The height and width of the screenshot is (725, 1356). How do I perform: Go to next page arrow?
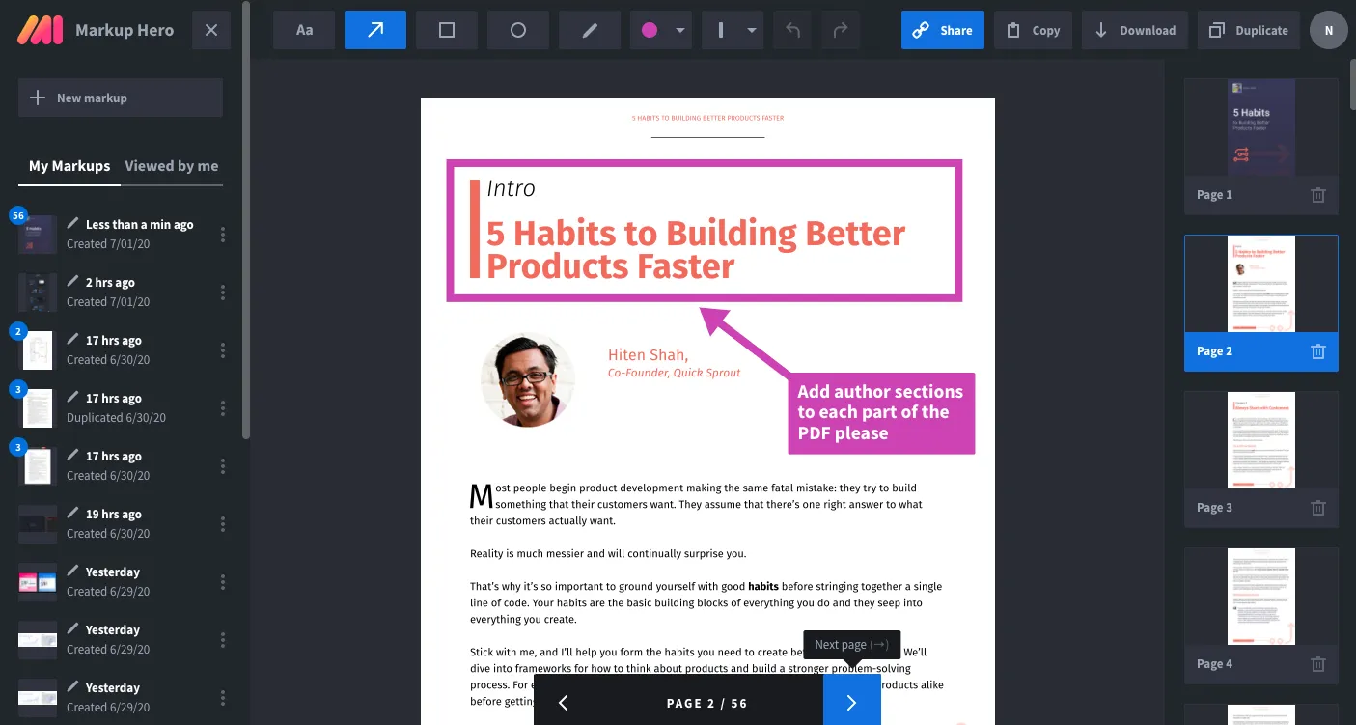tap(851, 703)
